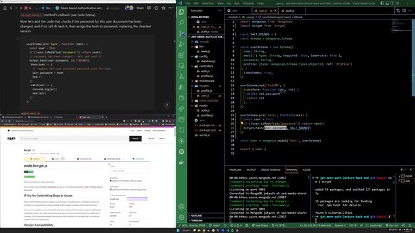The image size is (415, 233).
Task: Open the comments icon in the Notion top bar
Action: [149, 8]
